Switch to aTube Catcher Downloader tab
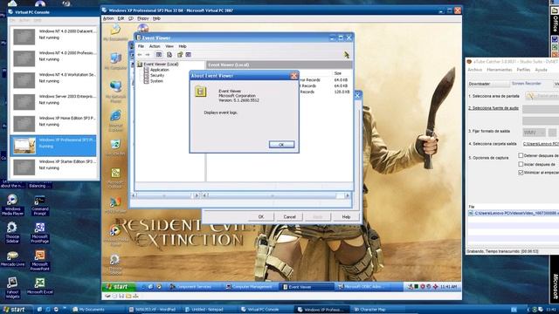This screenshot has width=559, height=314. 488,84
